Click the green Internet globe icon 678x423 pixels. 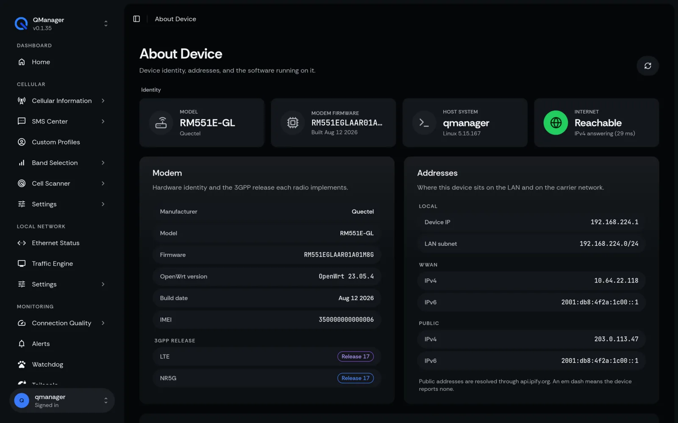556,123
